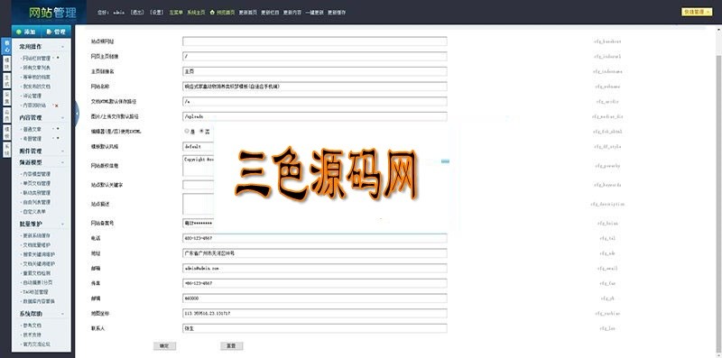Click the 电话 input with 400-123-4567
Image resolution: width=722 pixels, height=358 pixels.
tap(314, 238)
